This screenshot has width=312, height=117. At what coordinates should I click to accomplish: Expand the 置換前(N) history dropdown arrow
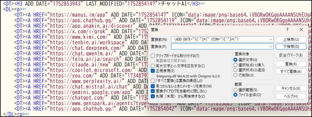coord(271,39)
